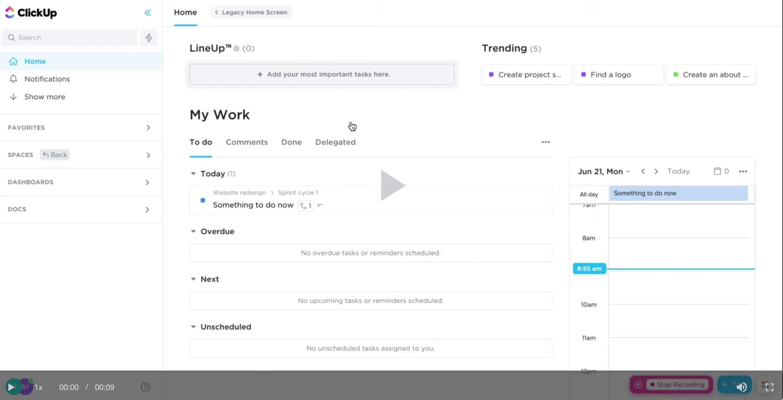Expand the Favorites section

148,127
